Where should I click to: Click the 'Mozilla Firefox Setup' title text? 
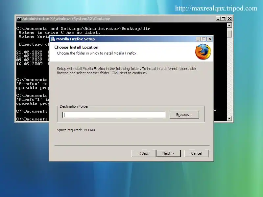point(76,39)
